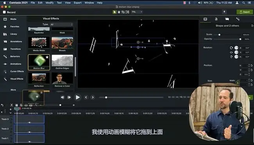
Task: Click the Scale percentage value field
Action: pos(246,35)
